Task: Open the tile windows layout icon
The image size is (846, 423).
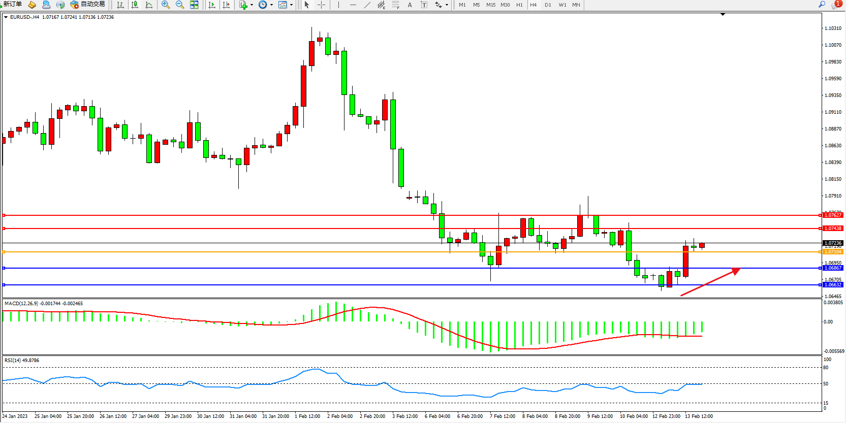Action: pos(194,5)
